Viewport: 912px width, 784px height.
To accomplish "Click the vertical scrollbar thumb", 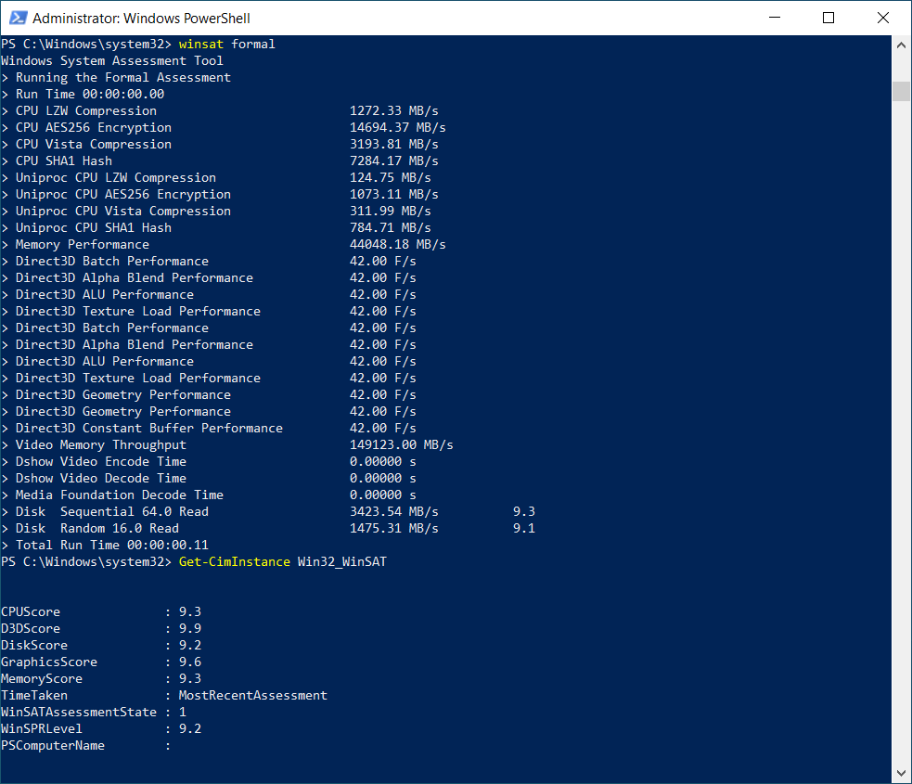I will click(x=901, y=91).
